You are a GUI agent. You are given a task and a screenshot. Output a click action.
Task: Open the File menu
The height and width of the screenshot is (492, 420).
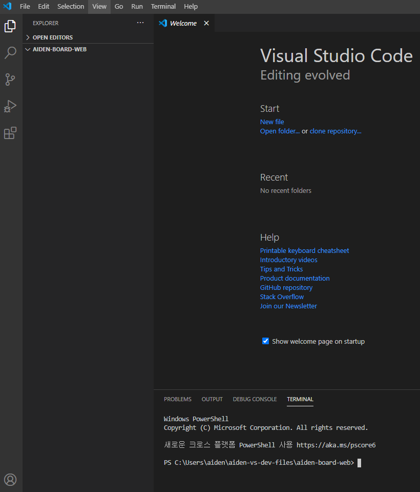[x=25, y=7]
